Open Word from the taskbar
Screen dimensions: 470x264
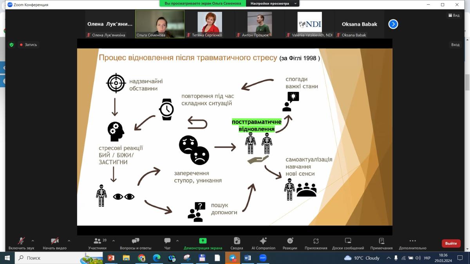[248, 258]
